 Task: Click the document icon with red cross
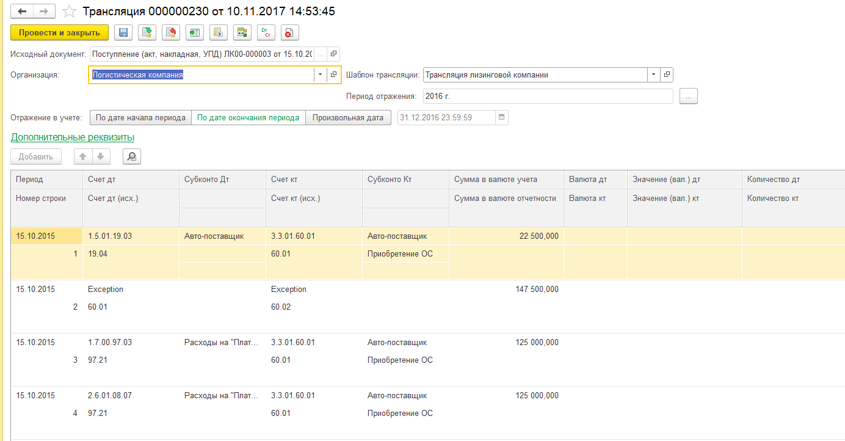pyautogui.click(x=289, y=32)
